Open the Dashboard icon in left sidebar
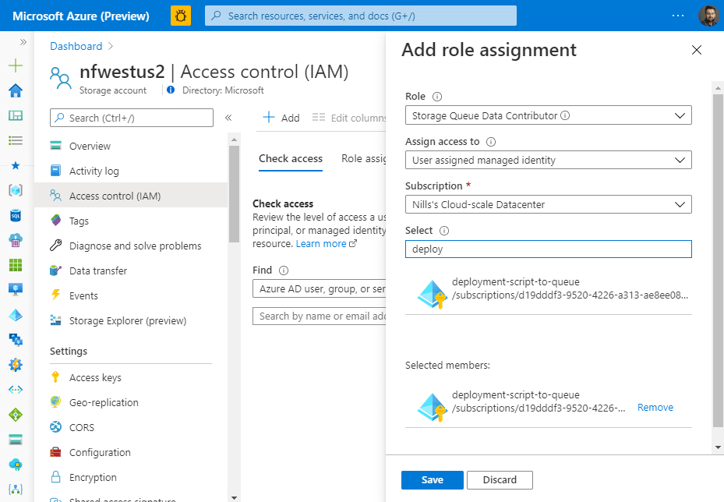The width and height of the screenshot is (724, 502). pos(16,115)
